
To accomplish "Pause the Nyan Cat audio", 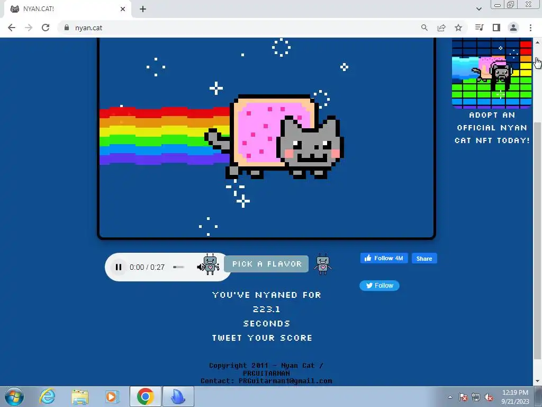I will point(119,267).
